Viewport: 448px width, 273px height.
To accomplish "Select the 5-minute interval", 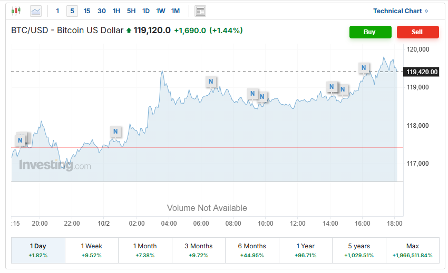I will tap(72, 11).
